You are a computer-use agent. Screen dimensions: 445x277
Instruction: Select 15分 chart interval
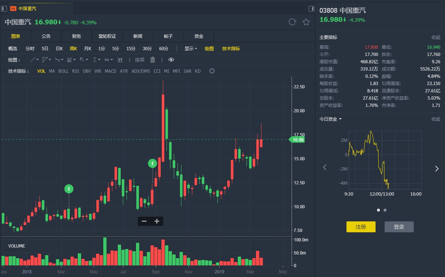[131, 48]
